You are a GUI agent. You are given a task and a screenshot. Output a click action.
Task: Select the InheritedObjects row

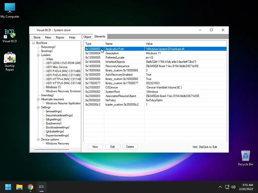156,62
